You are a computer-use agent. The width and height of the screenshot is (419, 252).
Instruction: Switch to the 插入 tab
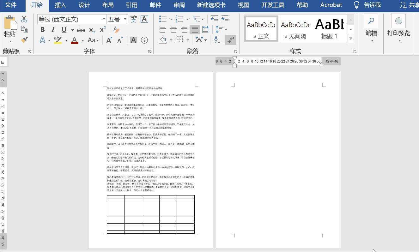click(60, 5)
